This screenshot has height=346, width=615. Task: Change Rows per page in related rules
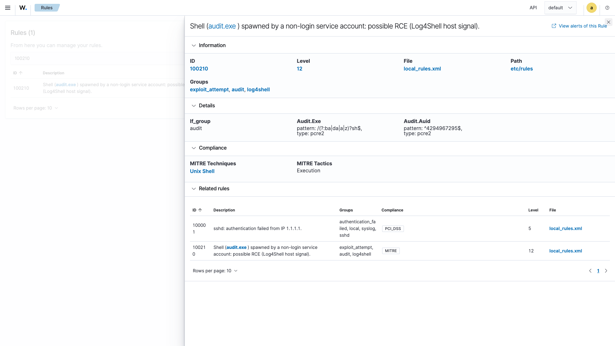pos(215,271)
